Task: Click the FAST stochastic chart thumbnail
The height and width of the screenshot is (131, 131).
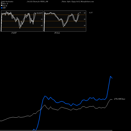Action: tap(22, 21)
